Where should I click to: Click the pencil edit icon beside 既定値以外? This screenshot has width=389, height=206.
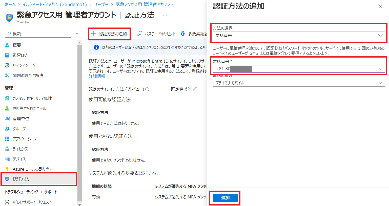pos(195,89)
